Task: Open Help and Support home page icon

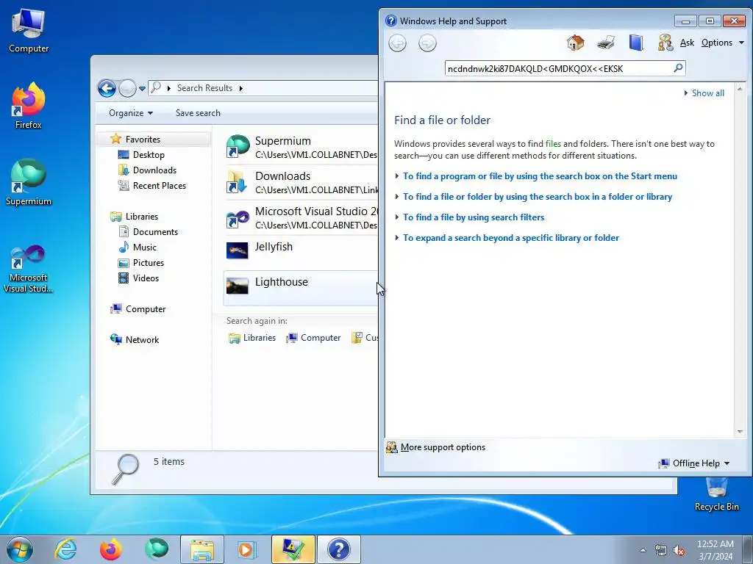Action: pos(575,43)
